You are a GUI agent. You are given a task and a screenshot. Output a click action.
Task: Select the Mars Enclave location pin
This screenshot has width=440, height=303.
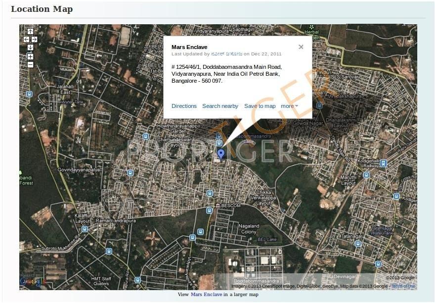pyautogui.click(x=221, y=153)
